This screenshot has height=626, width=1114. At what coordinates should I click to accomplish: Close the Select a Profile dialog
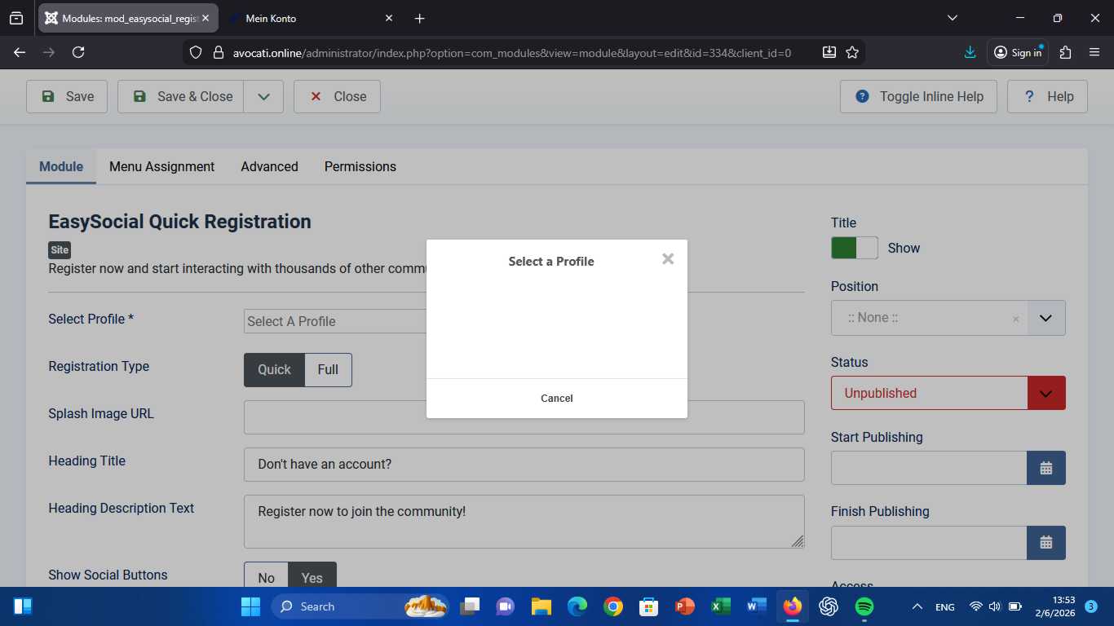pyautogui.click(x=668, y=259)
